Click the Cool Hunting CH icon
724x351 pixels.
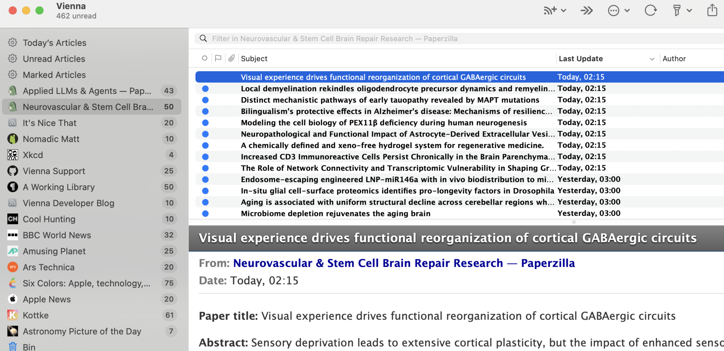[x=13, y=219]
